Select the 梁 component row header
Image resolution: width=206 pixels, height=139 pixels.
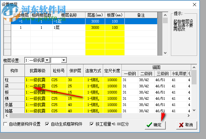[14, 86]
